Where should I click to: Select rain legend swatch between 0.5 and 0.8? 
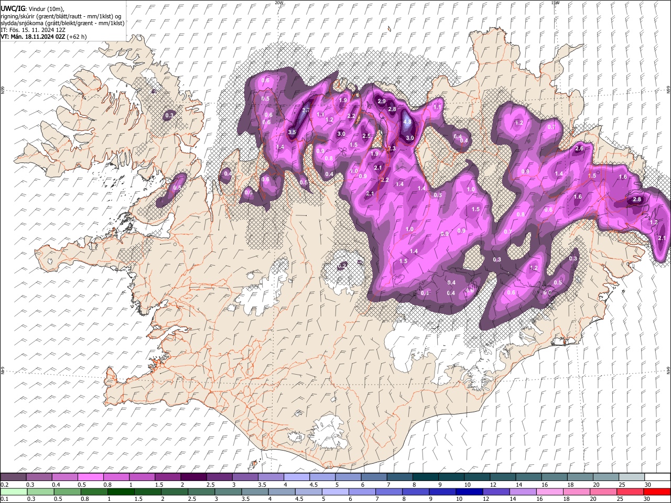point(69,491)
